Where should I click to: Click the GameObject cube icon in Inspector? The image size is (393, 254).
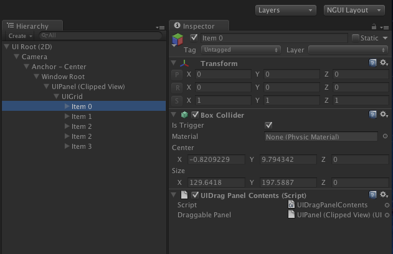(x=178, y=40)
